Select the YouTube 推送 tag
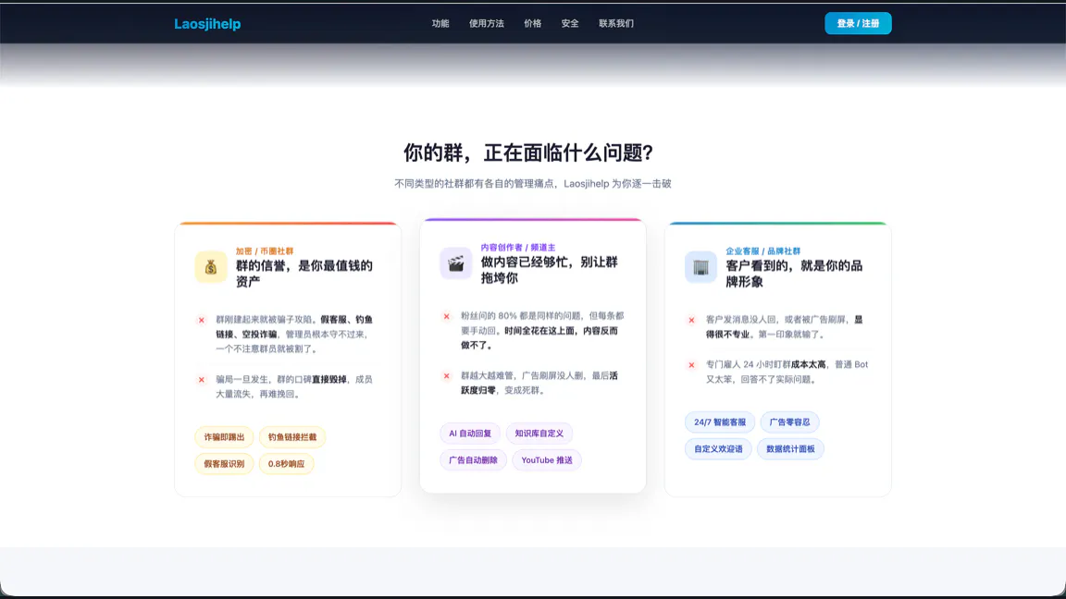 coord(547,460)
